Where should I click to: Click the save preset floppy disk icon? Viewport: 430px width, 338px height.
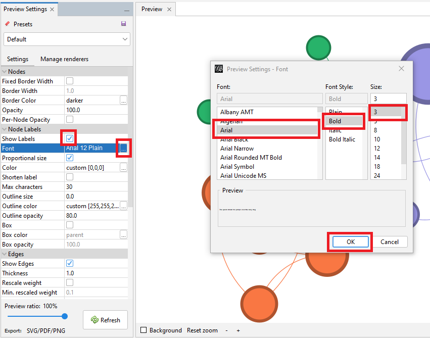coord(123,24)
